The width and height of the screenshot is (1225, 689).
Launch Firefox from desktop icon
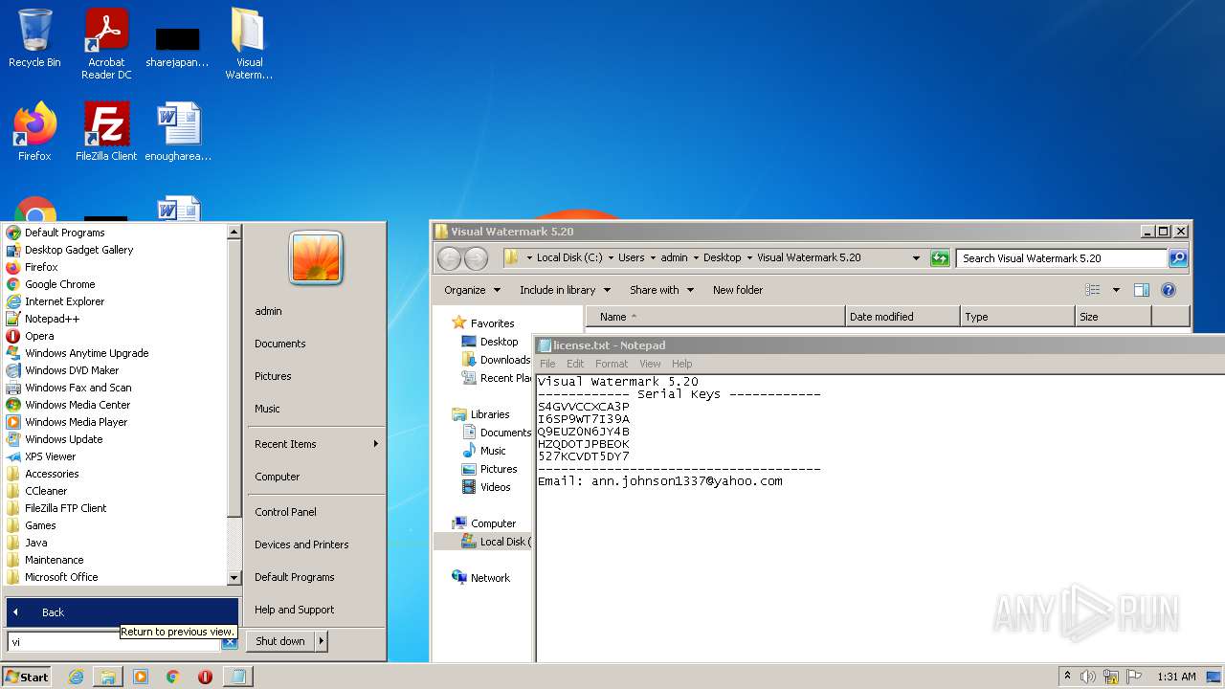[x=34, y=132]
